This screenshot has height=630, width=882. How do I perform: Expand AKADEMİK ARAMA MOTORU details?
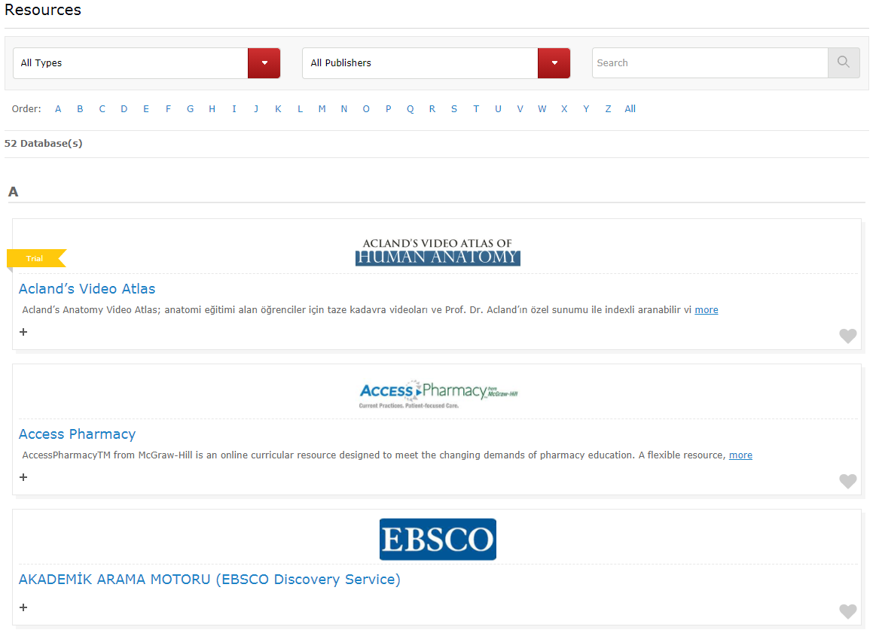coord(23,607)
